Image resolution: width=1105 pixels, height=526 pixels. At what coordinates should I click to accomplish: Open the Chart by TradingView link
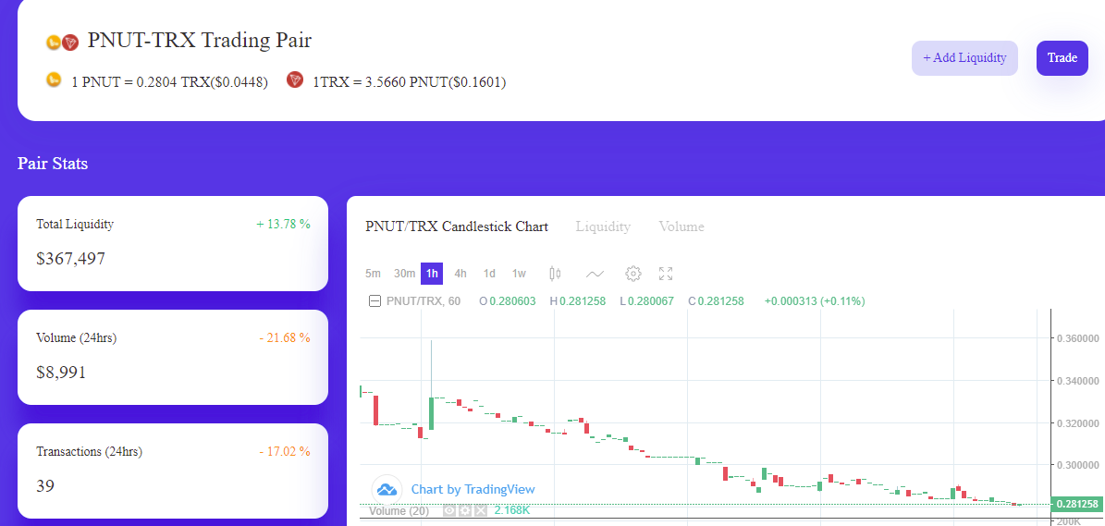click(x=473, y=489)
